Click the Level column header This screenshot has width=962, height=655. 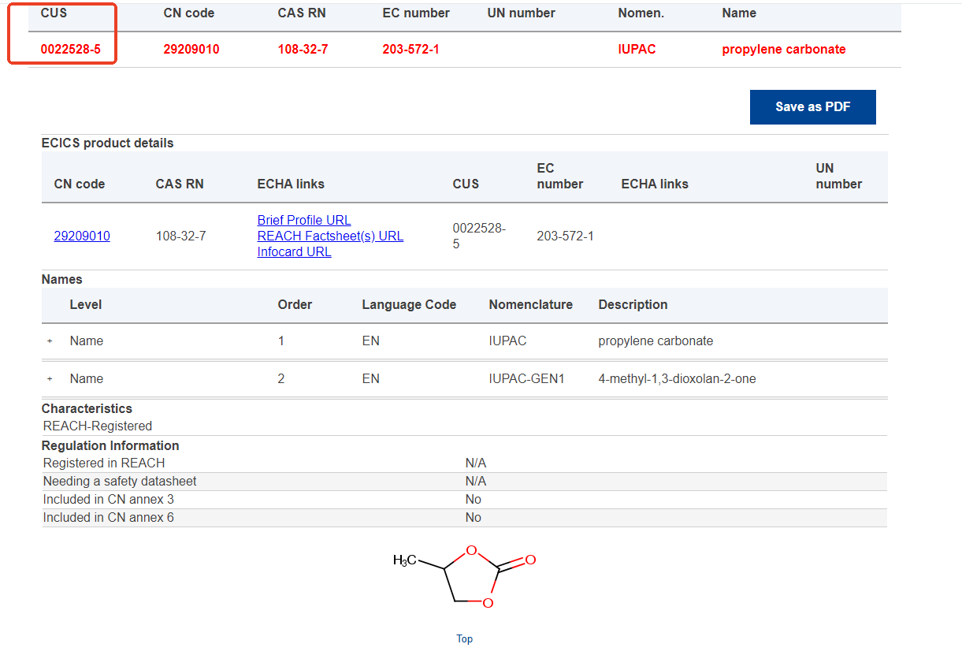tap(86, 305)
